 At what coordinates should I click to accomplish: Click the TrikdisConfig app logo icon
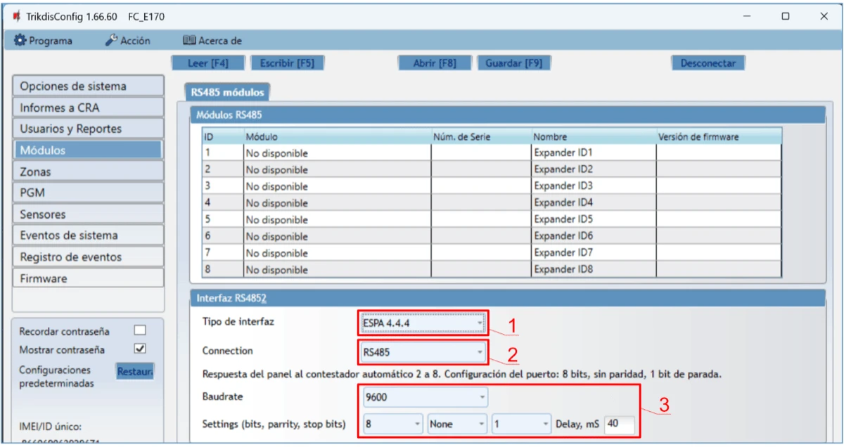coord(15,16)
